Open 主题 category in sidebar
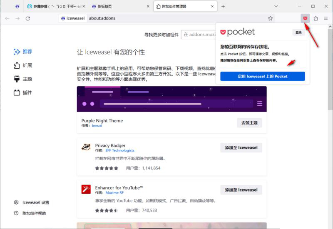Image resolution: width=333 pixels, height=229 pixels. click(23, 79)
